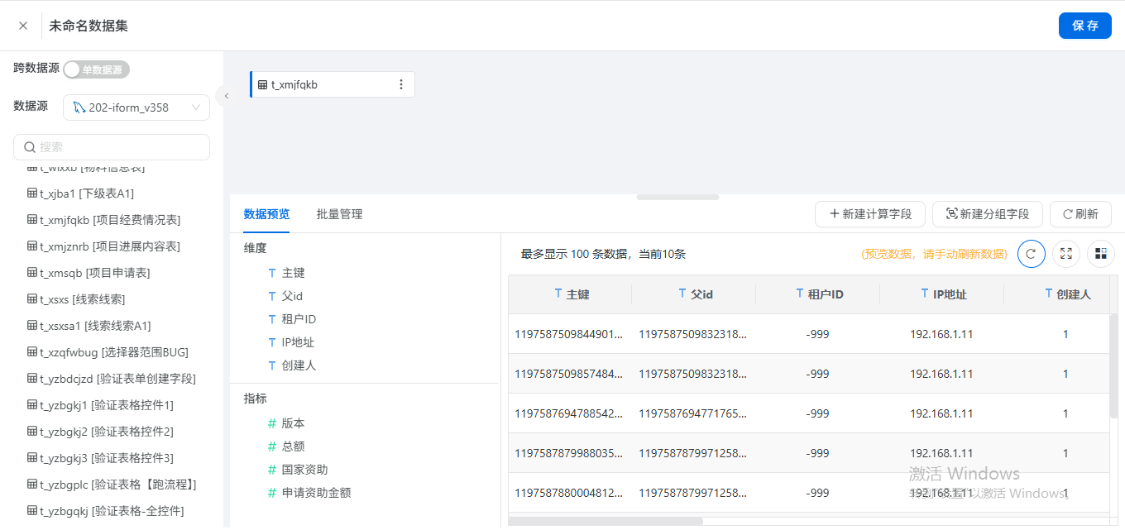Screen dimensions: 1125x530
Task: Click the IP地址 column header in table
Action: point(942,294)
